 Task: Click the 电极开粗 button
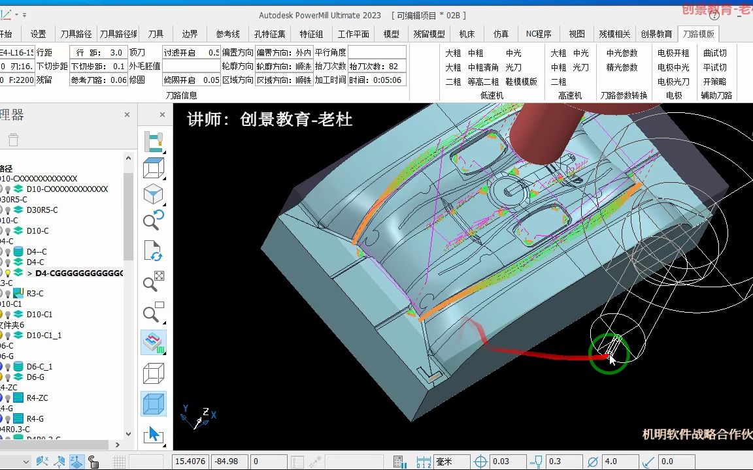pos(673,54)
